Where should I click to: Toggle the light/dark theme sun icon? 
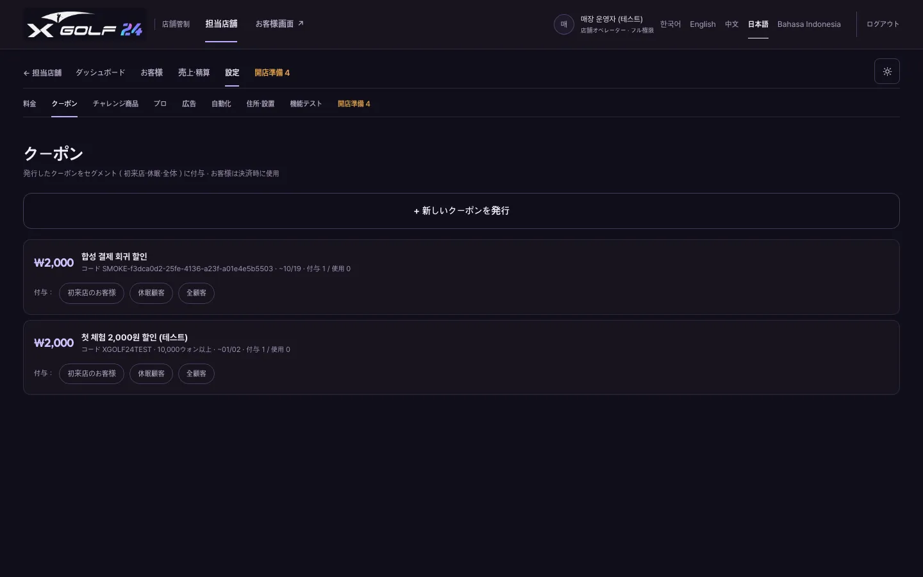click(887, 71)
